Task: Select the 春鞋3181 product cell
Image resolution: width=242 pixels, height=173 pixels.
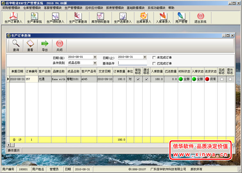Action: coord(74,79)
